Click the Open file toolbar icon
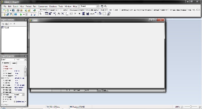 (x=8, y=10)
